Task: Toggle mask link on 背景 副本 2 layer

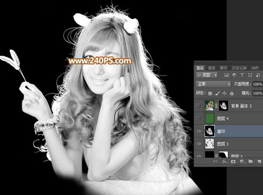Action: point(217,105)
